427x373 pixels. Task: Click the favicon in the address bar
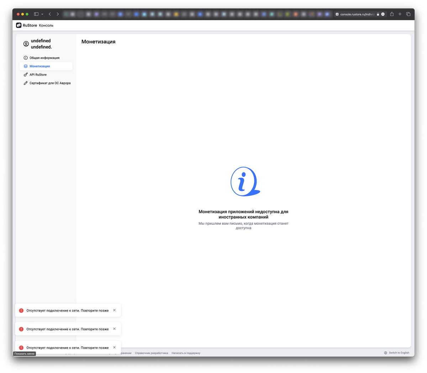[x=337, y=14]
